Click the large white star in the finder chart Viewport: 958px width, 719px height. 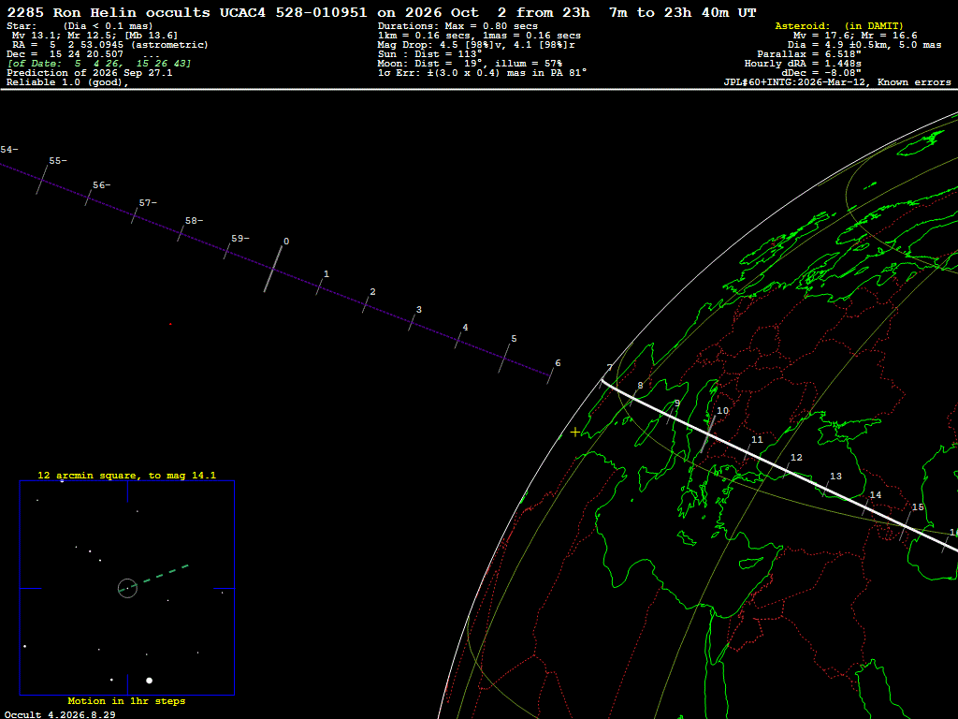pyautogui.click(x=149, y=680)
